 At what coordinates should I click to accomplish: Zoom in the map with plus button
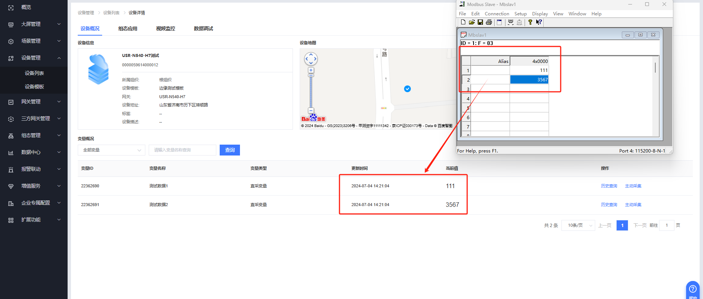coord(311,70)
